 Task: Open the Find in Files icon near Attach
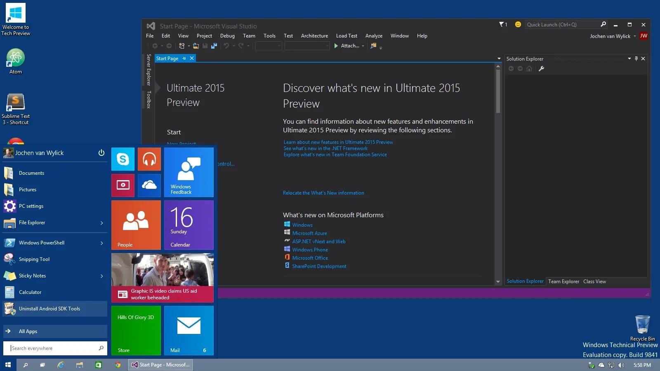tap(372, 46)
